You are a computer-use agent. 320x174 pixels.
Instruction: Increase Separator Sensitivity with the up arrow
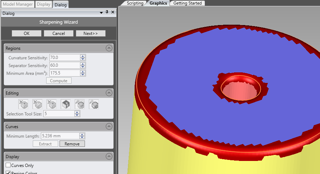point(83,64)
